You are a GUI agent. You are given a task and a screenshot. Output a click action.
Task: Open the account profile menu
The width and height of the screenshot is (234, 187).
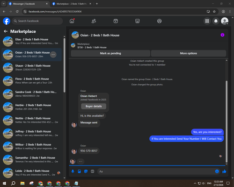pos(225,21)
